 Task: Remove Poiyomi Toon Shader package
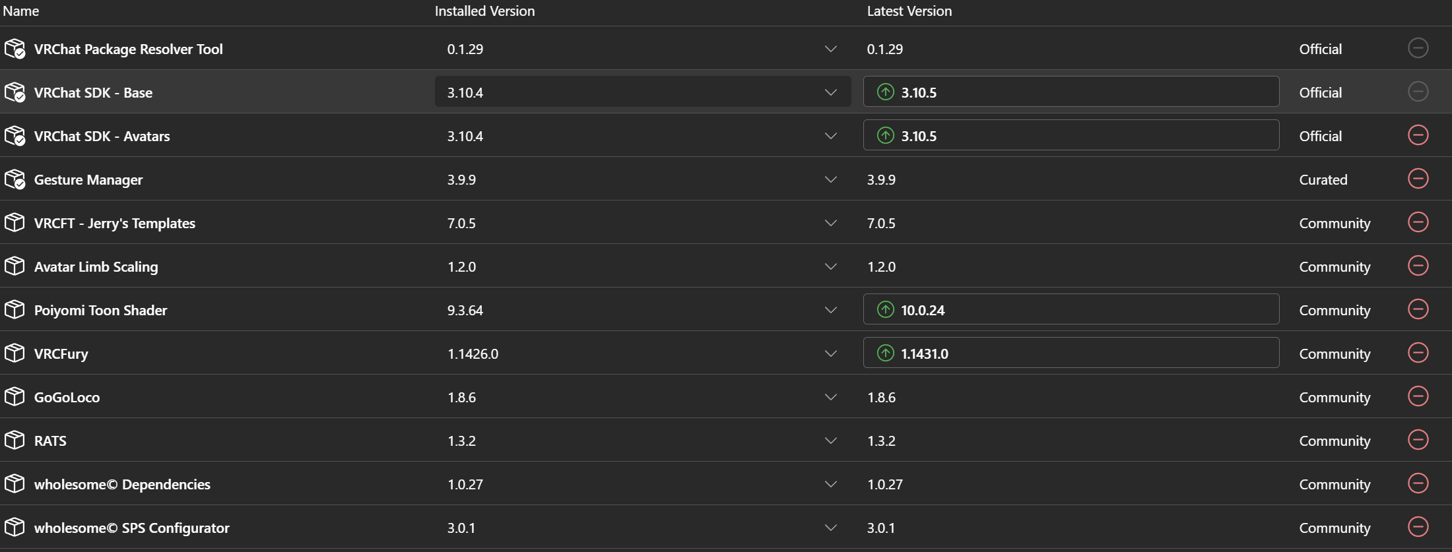pos(1418,309)
